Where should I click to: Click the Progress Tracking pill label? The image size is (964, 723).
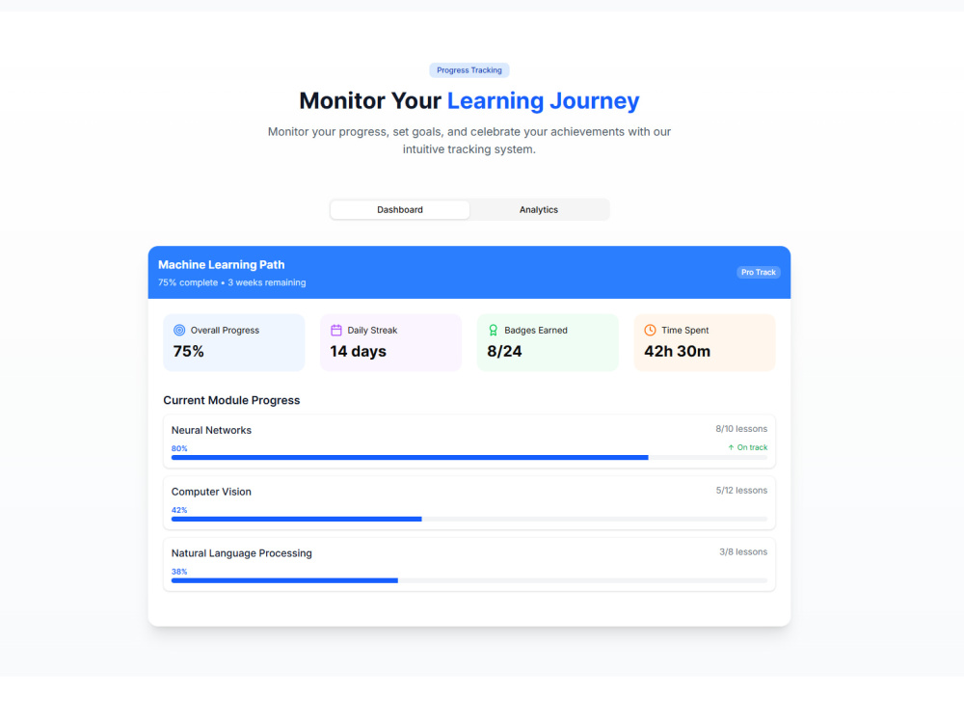pyautogui.click(x=469, y=70)
